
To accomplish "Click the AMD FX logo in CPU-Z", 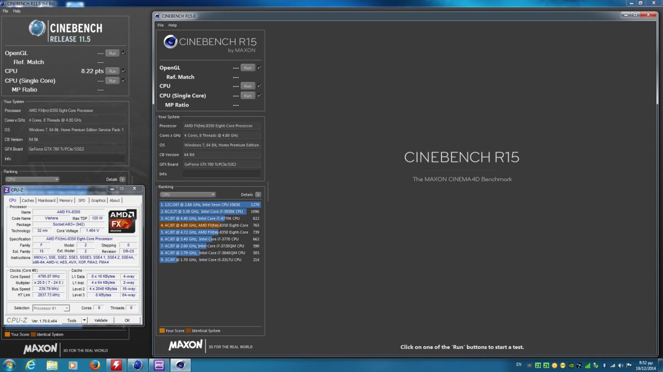I will pyautogui.click(x=122, y=222).
